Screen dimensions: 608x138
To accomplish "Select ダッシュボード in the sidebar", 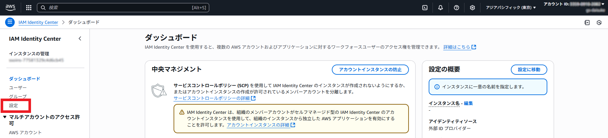I will point(25,79).
